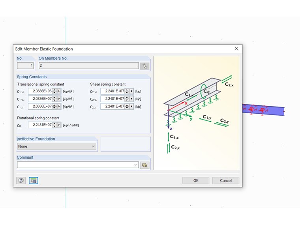Increase C2,z with the spinner
This screenshot has width=300, height=225.
click(127, 105)
